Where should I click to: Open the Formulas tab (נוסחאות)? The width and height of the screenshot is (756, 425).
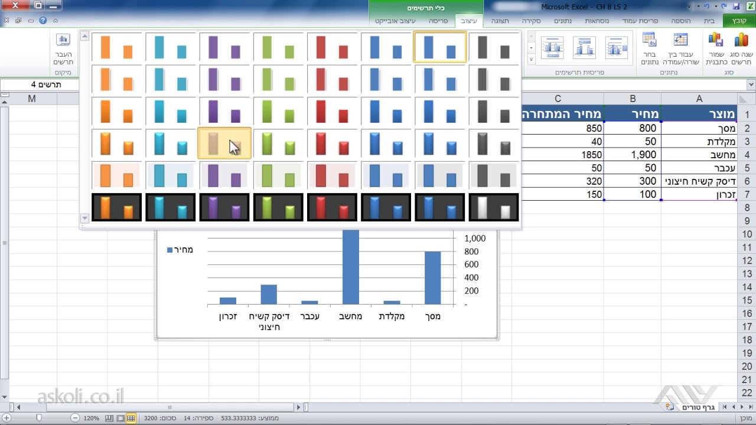click(597, 21)
